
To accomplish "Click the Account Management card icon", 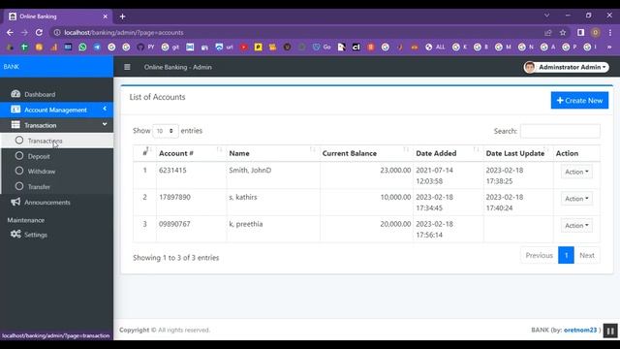I will (15, 110).
